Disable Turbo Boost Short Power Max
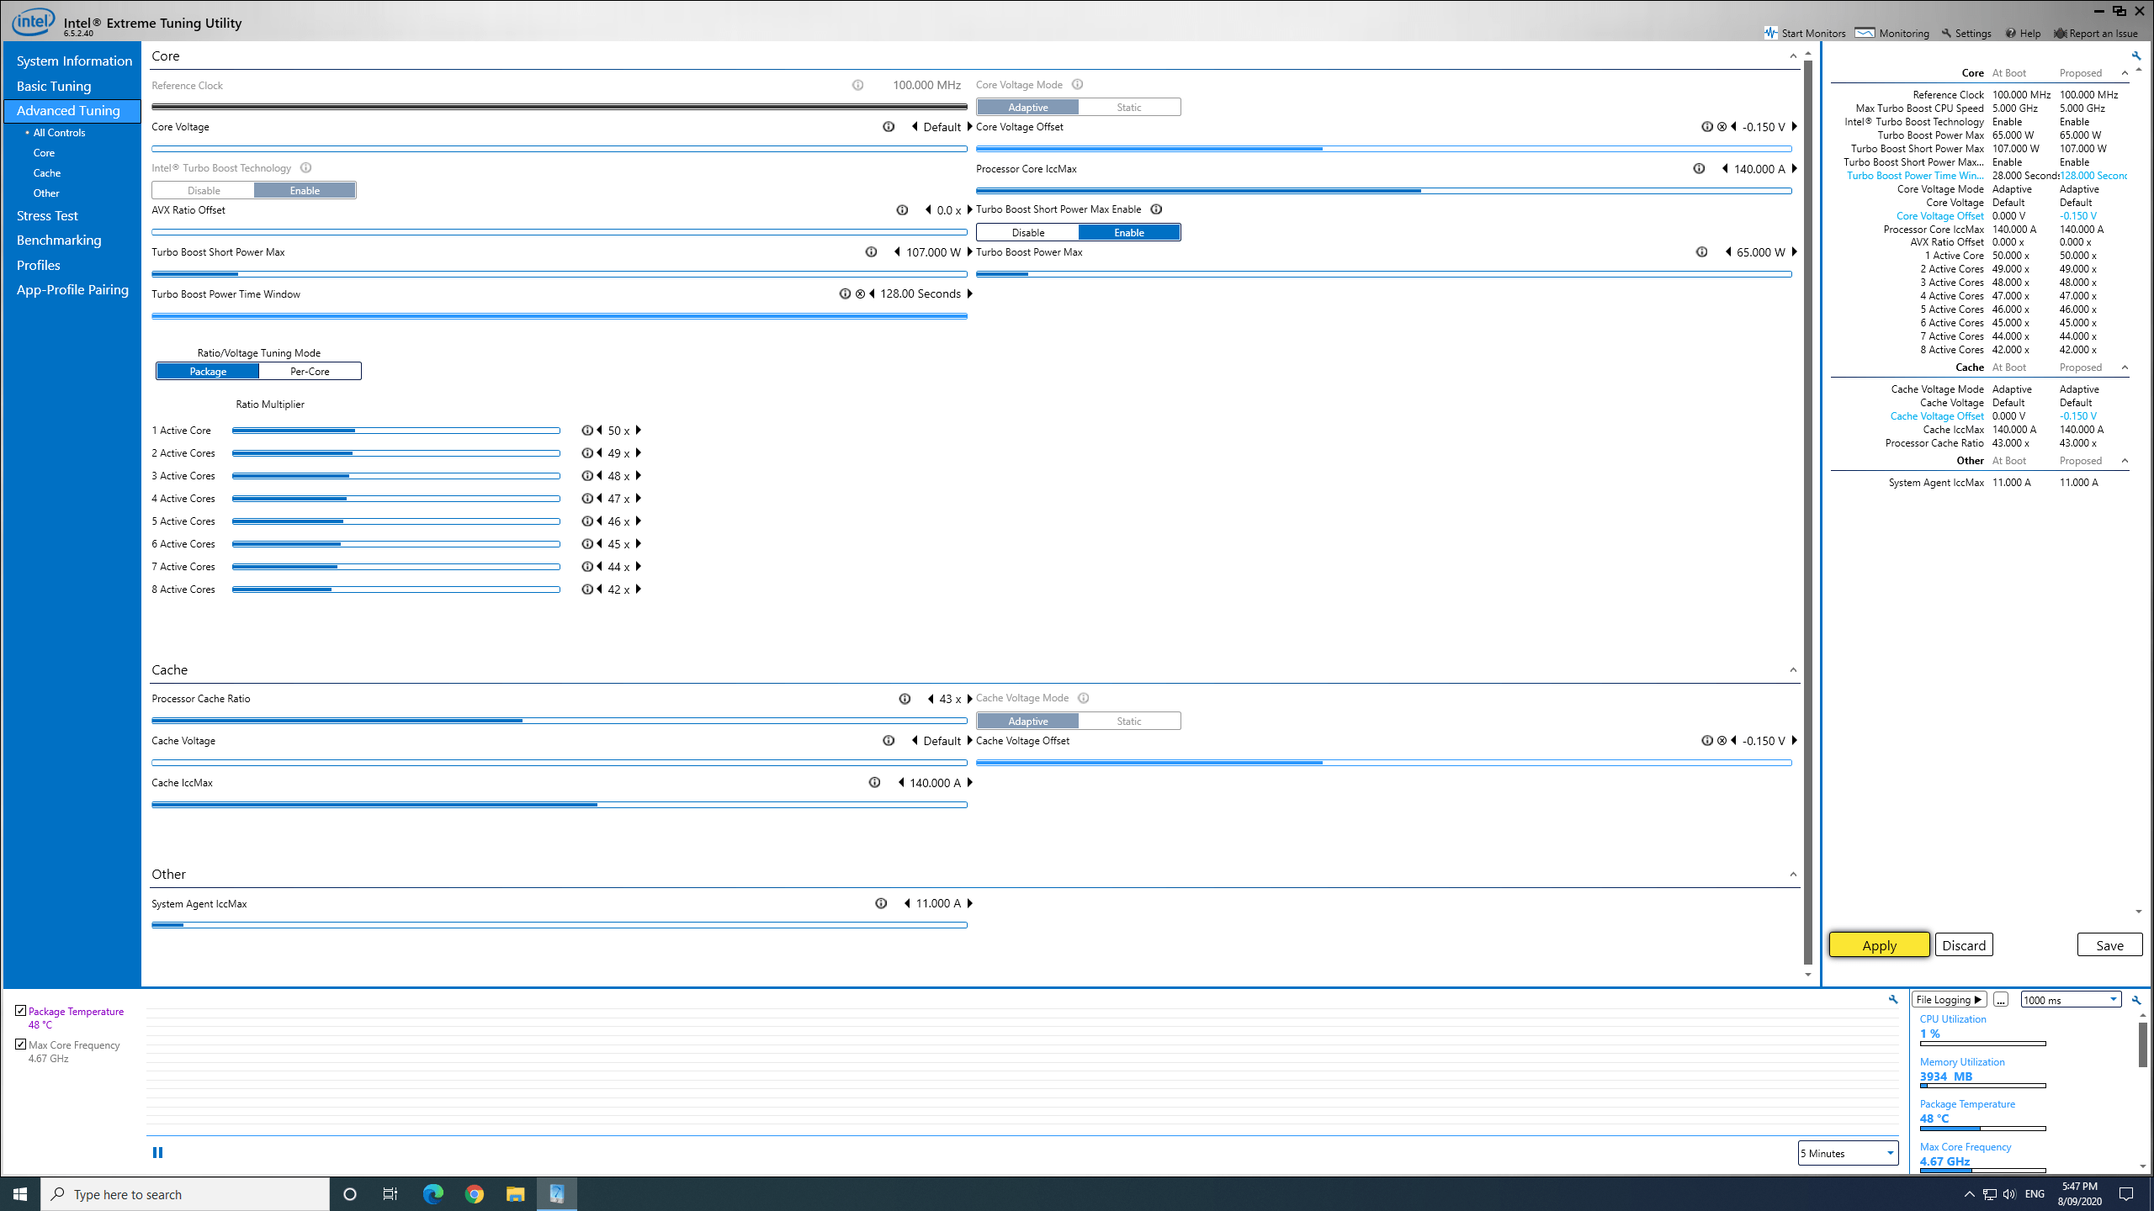Screen dimensions: 2154x1211 tap(1027, 233)
